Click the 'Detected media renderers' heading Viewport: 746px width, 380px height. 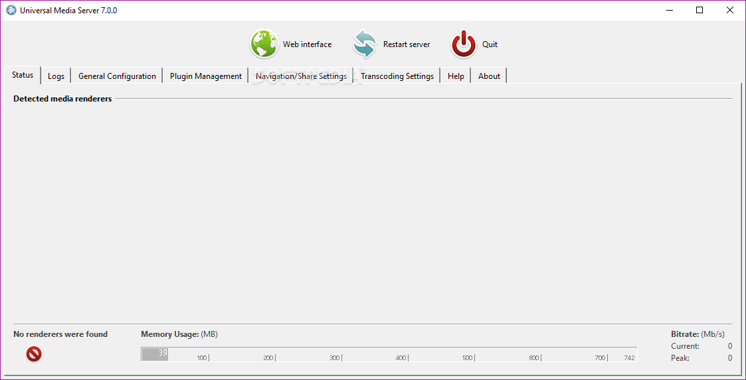62,99
